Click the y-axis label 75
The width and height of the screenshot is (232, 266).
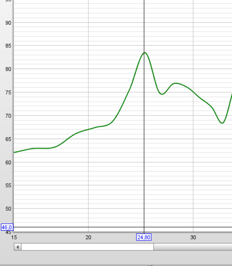[x=8, y=93]
